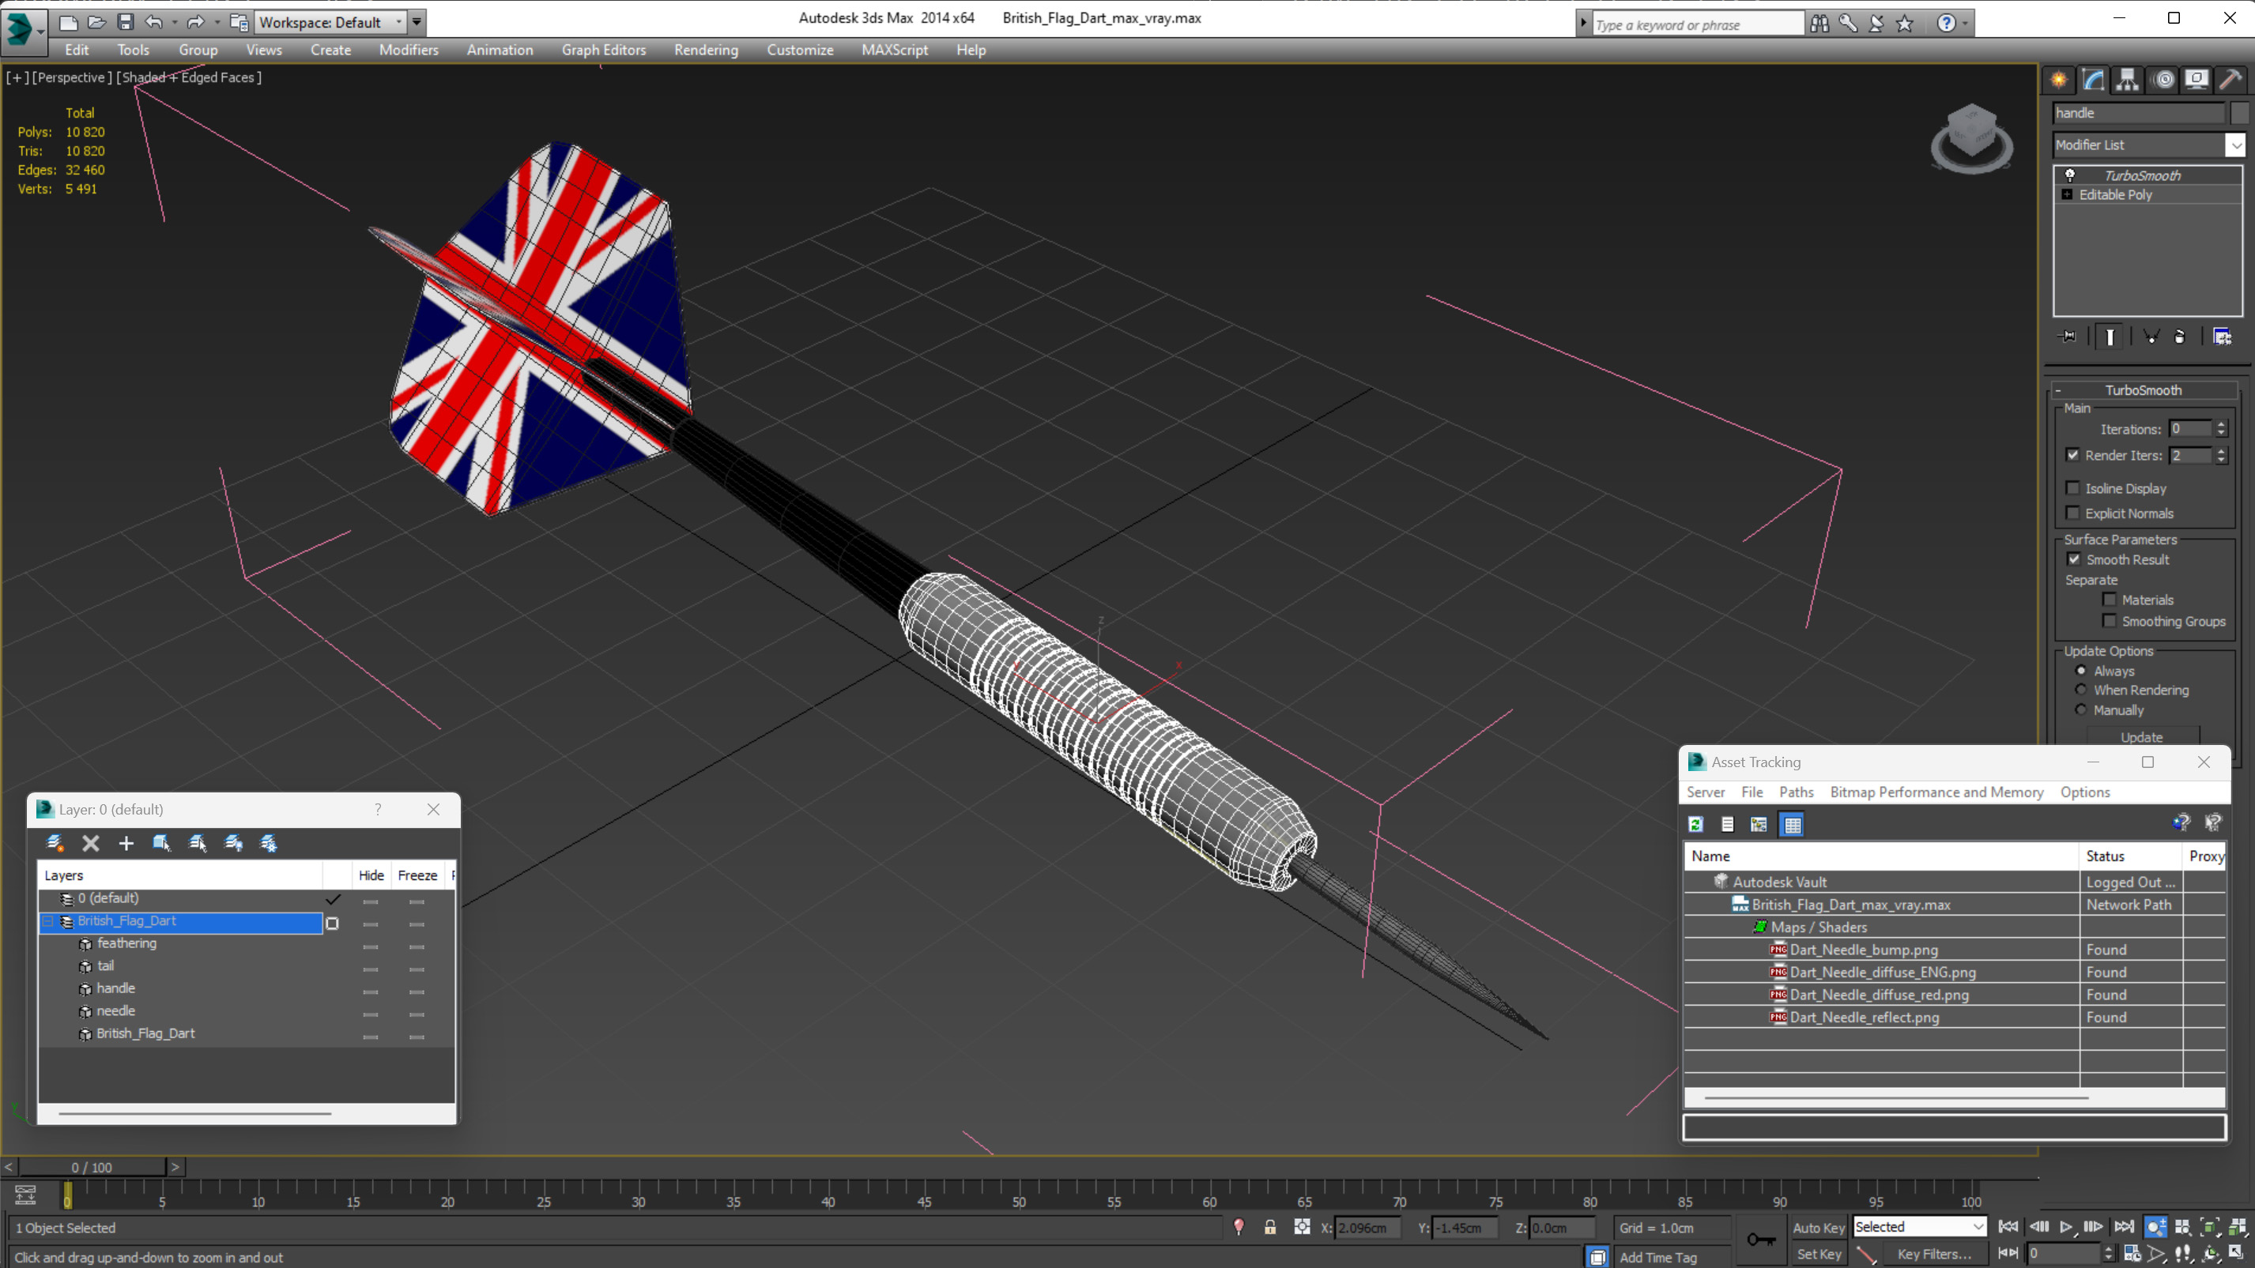Click the binoculars search icon in title bar
Viewport: 2255px width, 1268px height.
pos(1820,24)
